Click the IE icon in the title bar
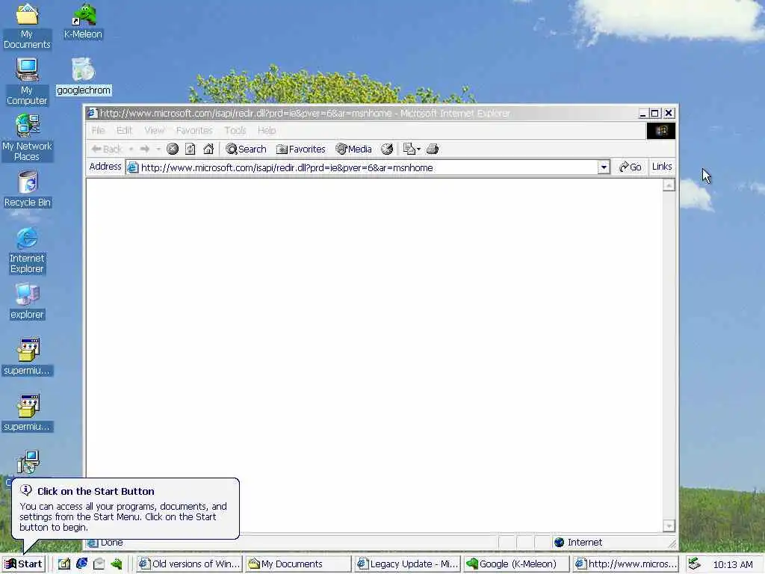765x574 pixels. pos(93,114)
